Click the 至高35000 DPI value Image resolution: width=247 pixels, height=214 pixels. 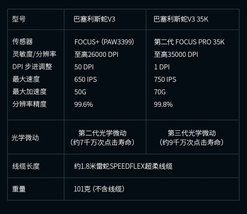176,54
